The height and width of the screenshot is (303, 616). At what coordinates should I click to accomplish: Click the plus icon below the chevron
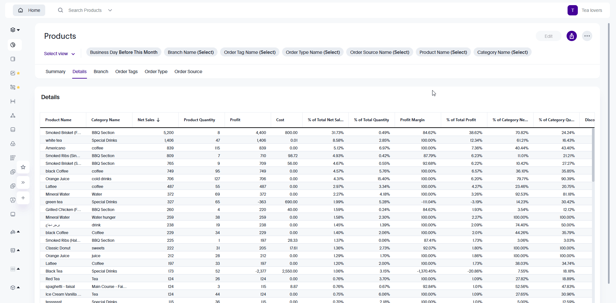(x=23, y=198)
